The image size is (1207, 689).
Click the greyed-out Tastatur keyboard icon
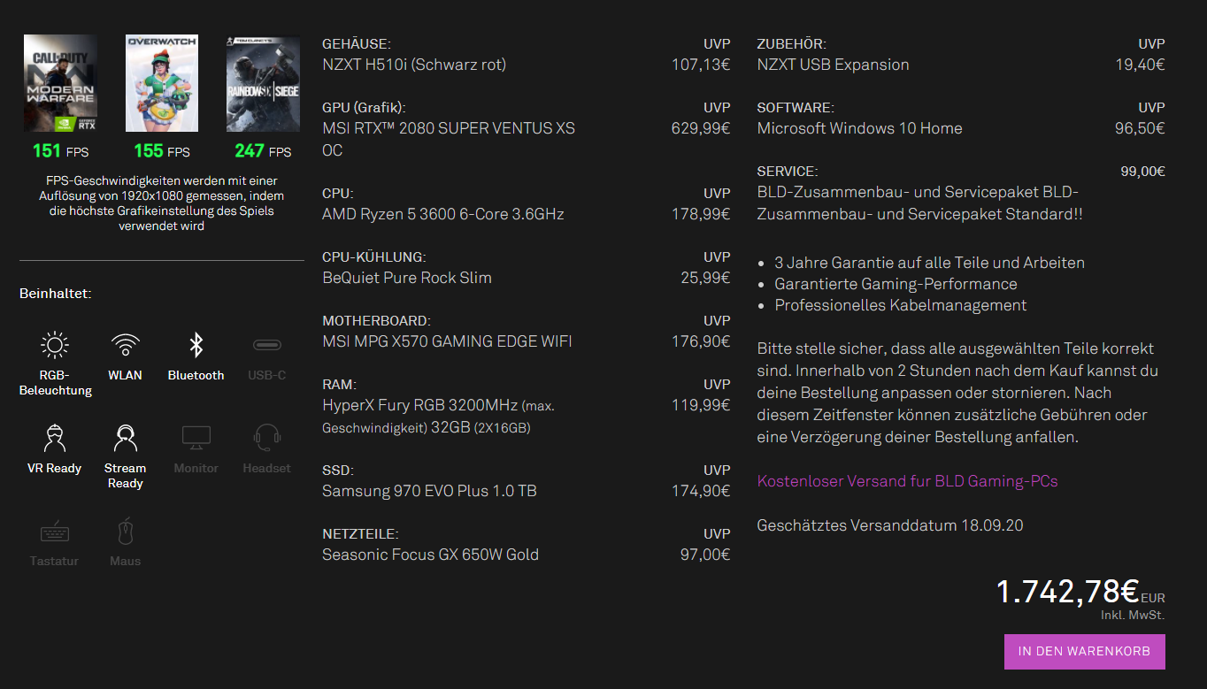tap(54, 532)
